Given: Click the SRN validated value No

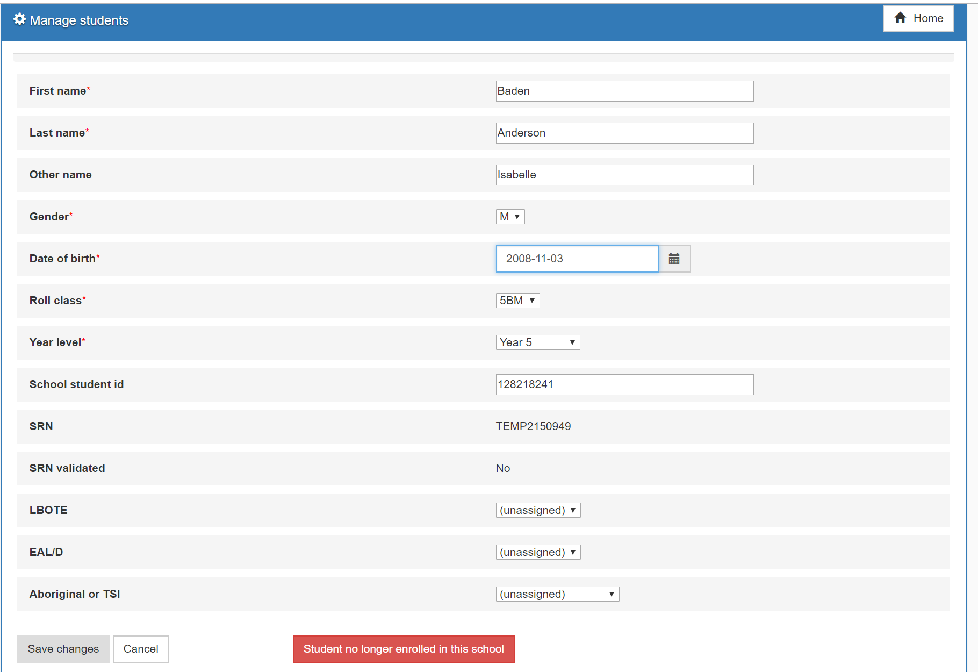Looking at the screenshot, I should click(x=503, y=468).
